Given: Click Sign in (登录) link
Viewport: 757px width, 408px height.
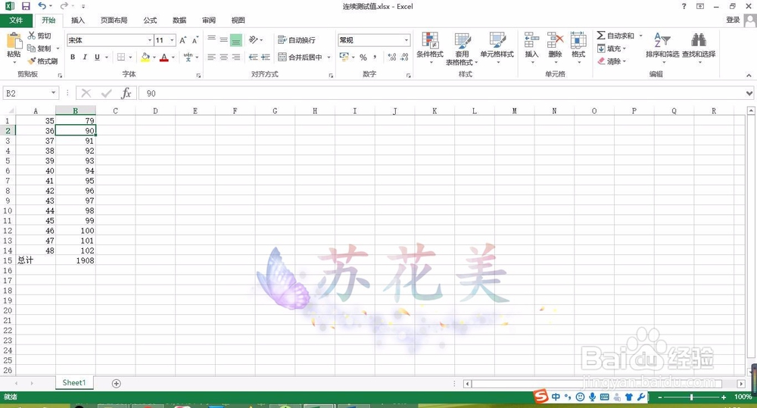Looking at the screenshot, I should pyautogui.click(x=733, y=20).
